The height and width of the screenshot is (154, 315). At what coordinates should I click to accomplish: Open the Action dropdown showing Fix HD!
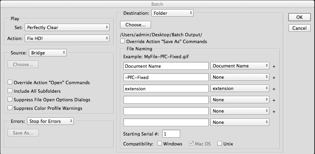coord(67,38)
